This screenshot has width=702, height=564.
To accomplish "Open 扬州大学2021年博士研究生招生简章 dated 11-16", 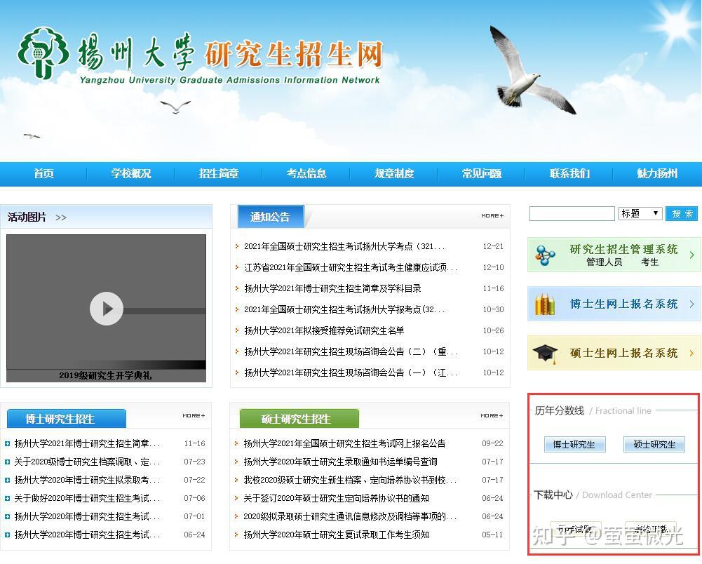I will coord(87,443).
